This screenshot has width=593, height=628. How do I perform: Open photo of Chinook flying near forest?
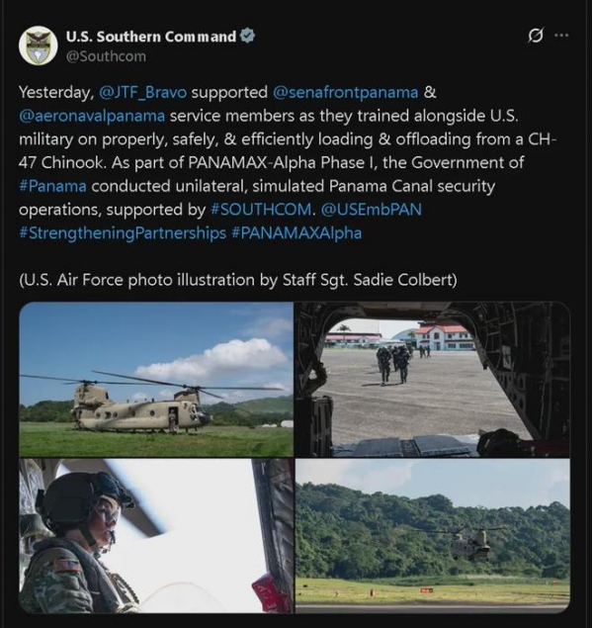coord(433,536)
